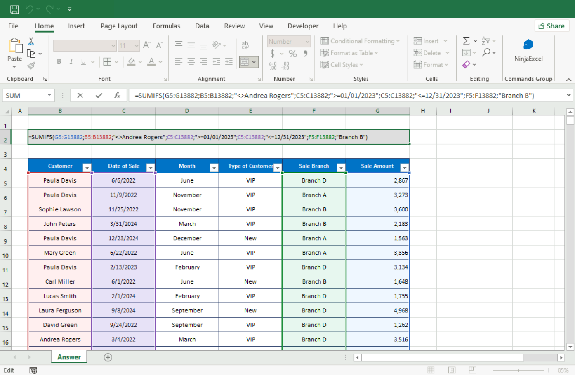The height and width of the screenshot is (375, 575).
Task: Switch to the Page Layout tab
Action: pos(119,26)
